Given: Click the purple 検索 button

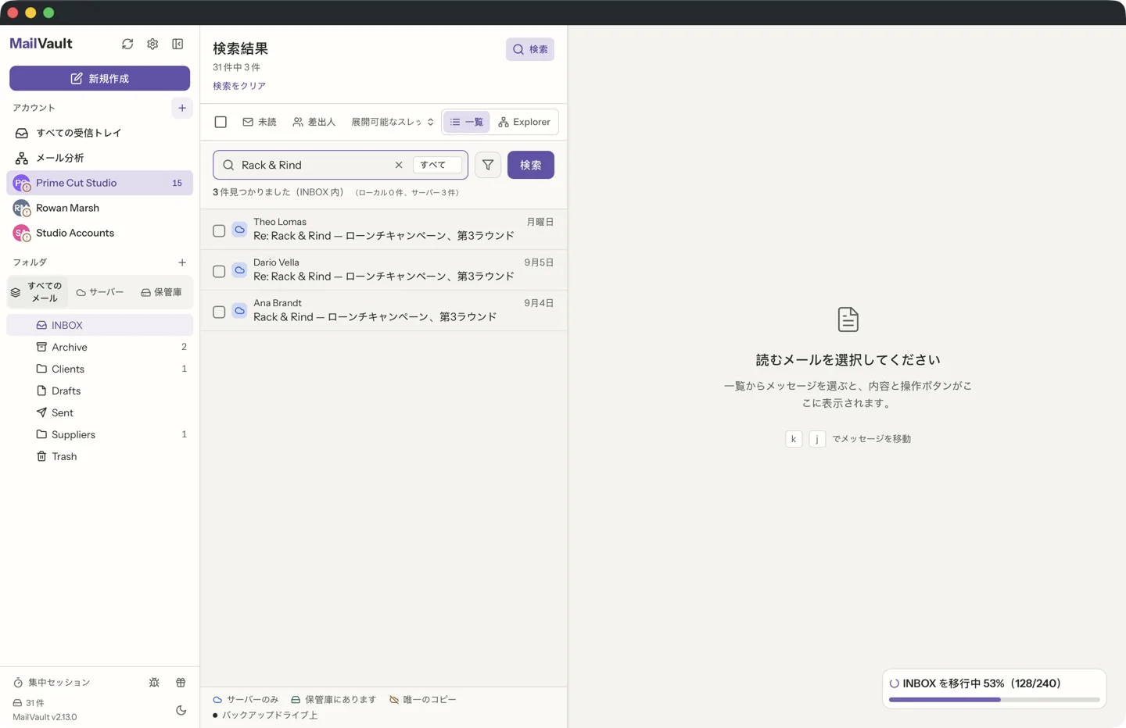Looking at the screenshot, I should coord(531,165).
